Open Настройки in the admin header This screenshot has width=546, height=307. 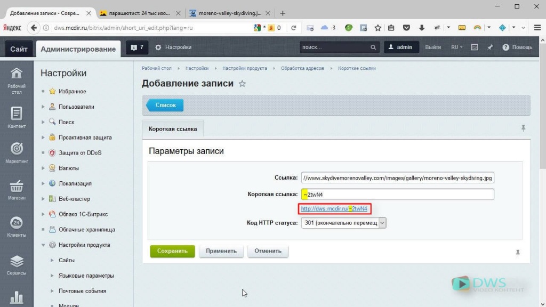(x=173, y=47)
